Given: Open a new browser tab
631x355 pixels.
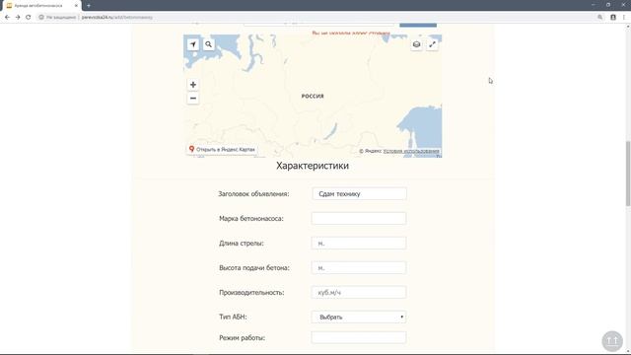Looking at the screenshot, I should coord(89,6).
